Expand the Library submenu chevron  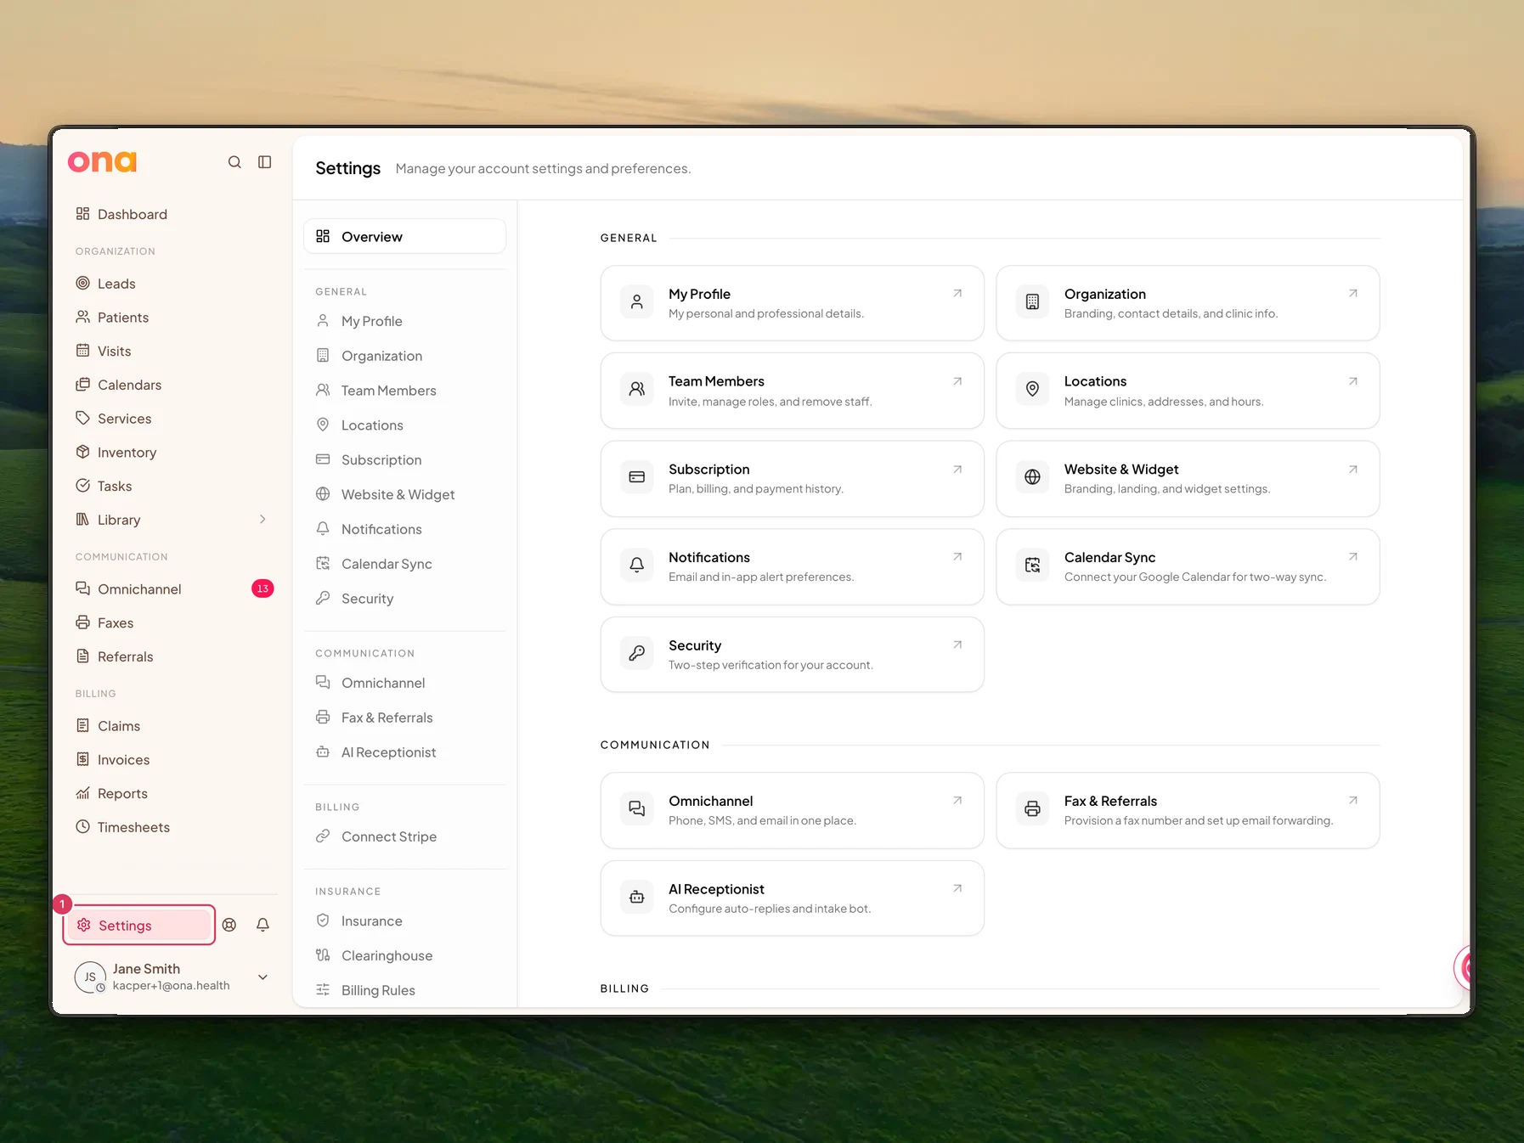pyautogui.click(x=262, y=520)
